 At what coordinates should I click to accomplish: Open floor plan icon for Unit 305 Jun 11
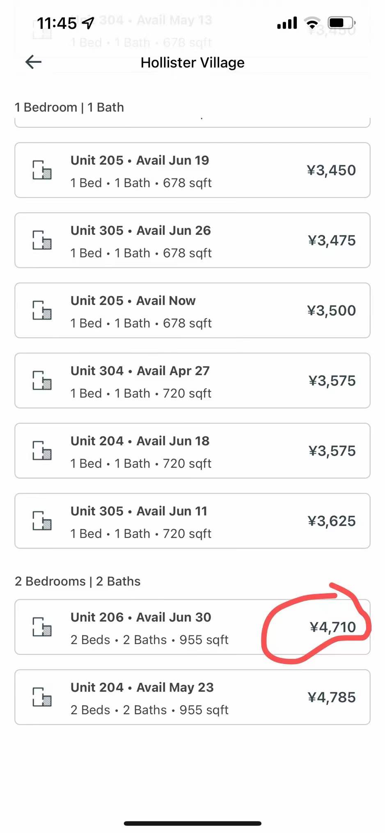42,521
